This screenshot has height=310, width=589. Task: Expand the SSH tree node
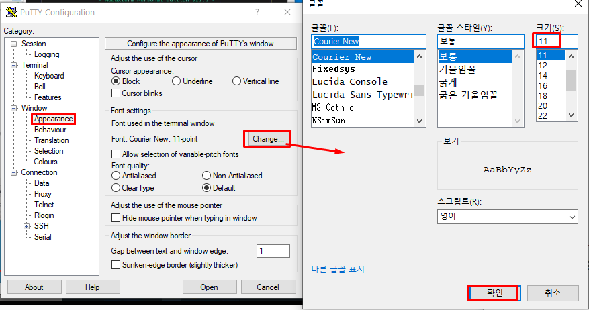pos(26,226)
